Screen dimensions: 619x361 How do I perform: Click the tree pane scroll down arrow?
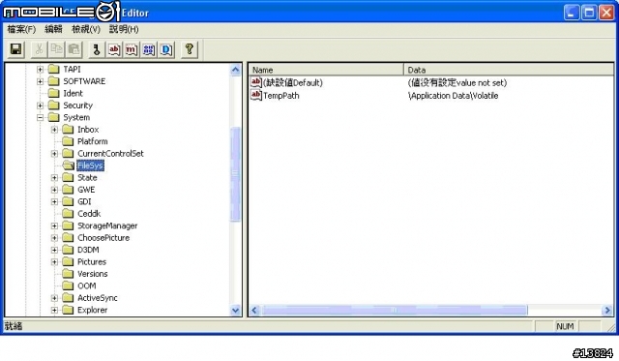236,310
